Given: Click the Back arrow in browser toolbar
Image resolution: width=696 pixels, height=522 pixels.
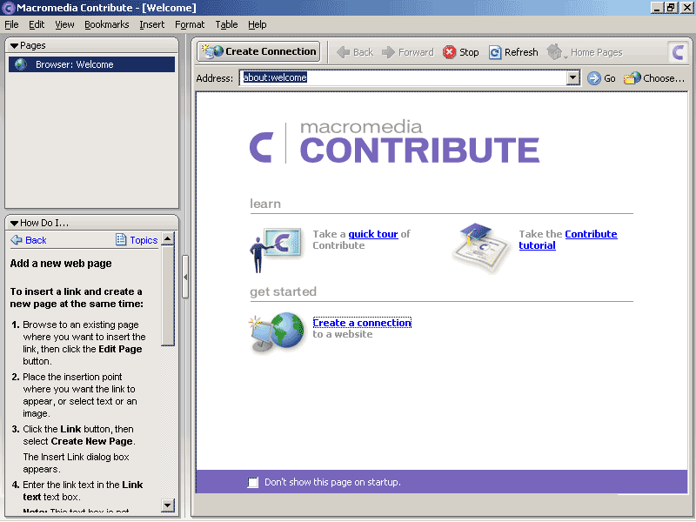Looking at the screenshot, I should tap(343, 52).
